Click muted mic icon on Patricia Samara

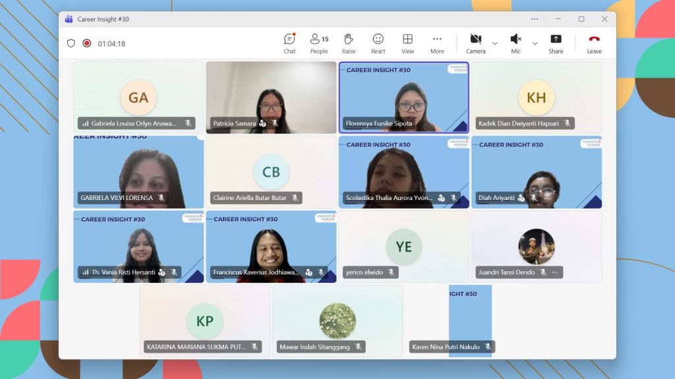275,123
